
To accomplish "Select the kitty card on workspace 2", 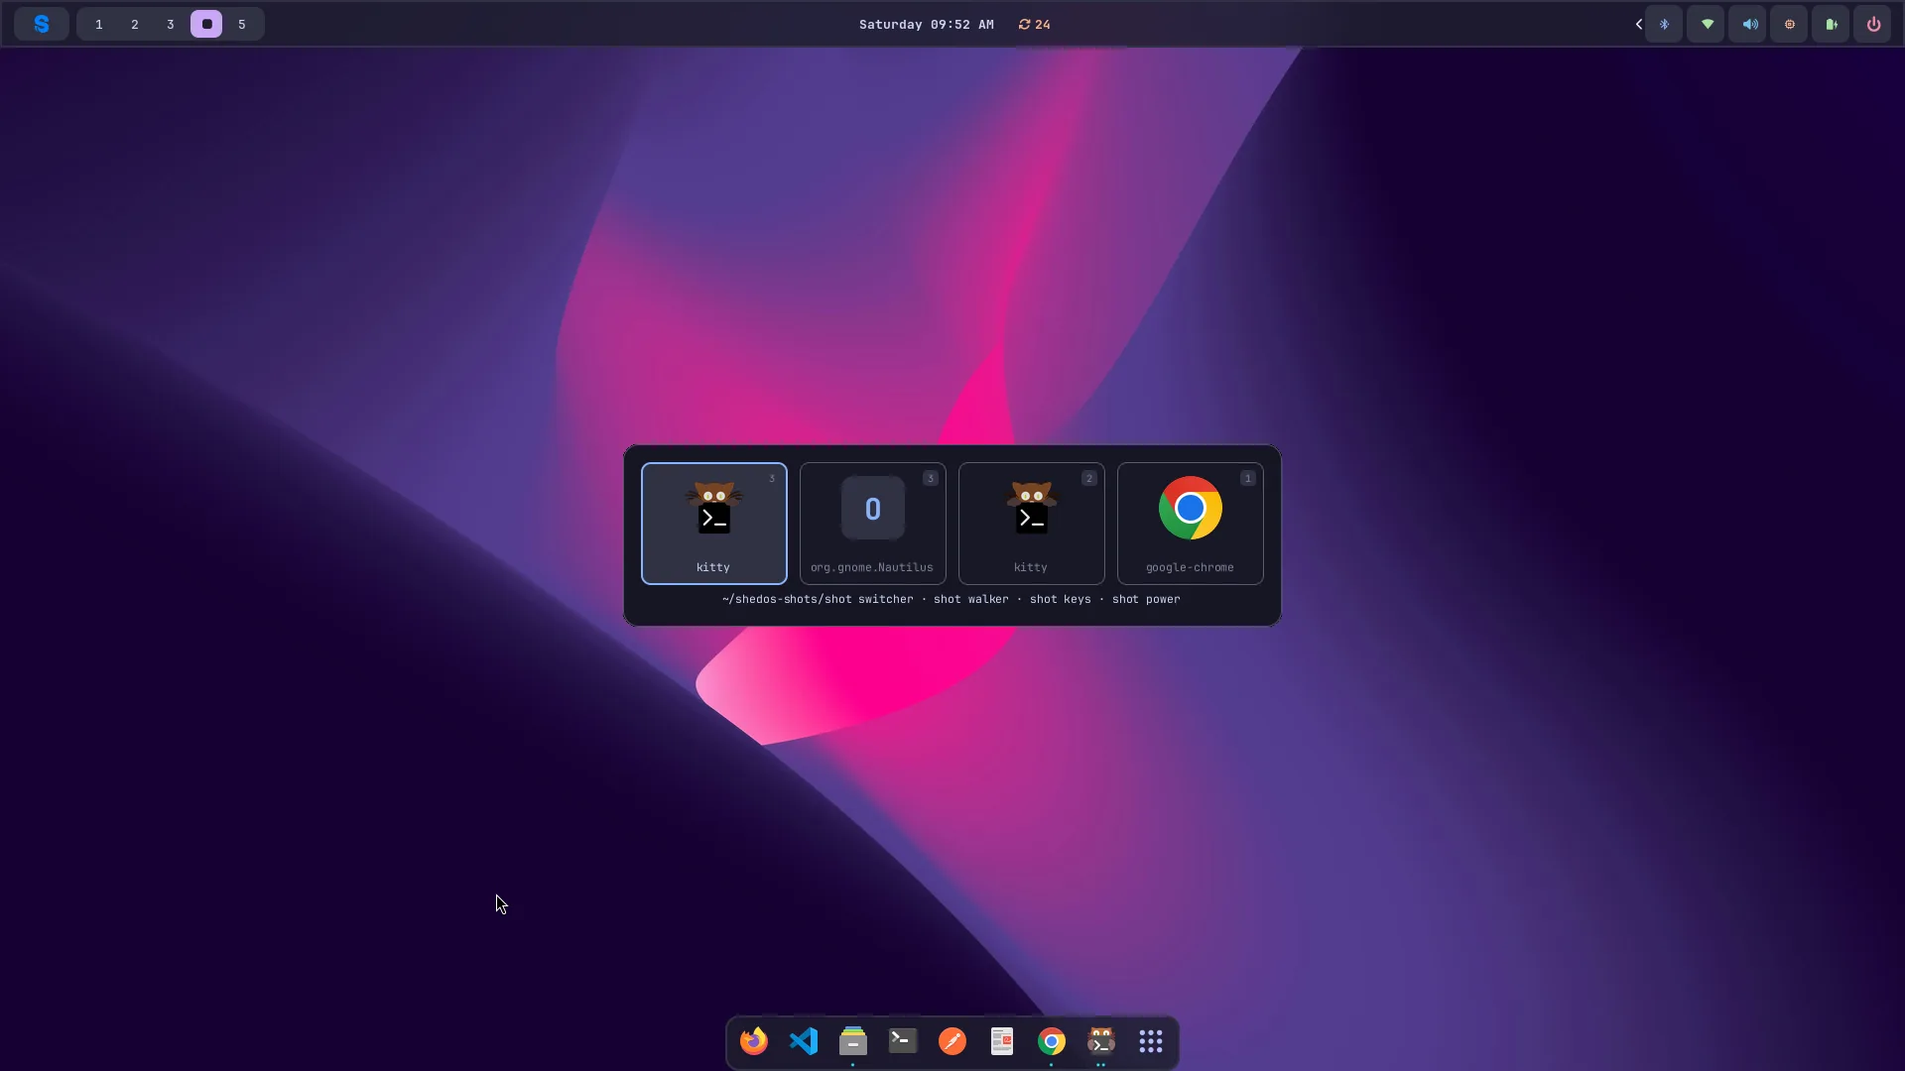I will 1032,524.
